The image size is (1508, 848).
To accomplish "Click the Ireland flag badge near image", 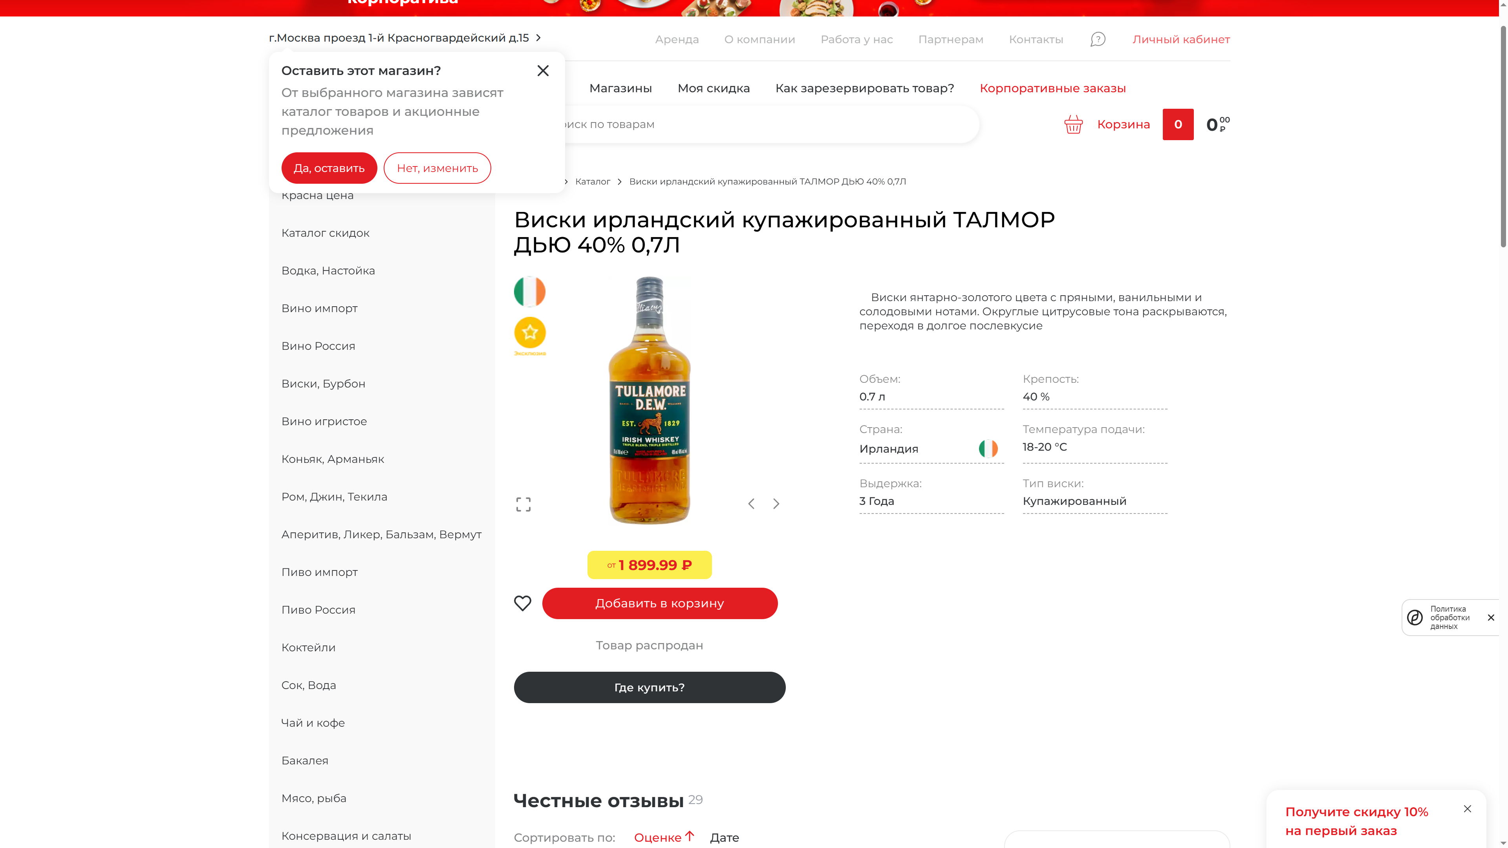I will 529,291.
